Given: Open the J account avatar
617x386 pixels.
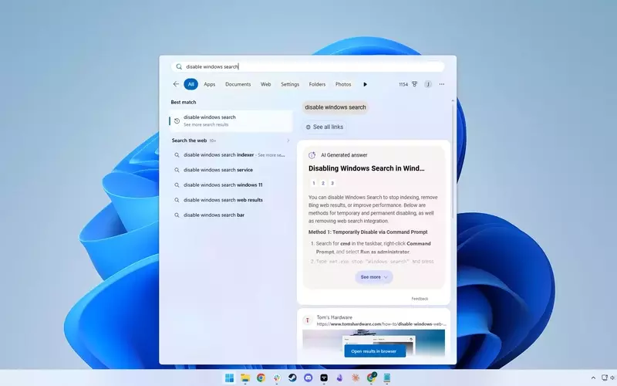Looking at the screenshot, I should [428, 84].
